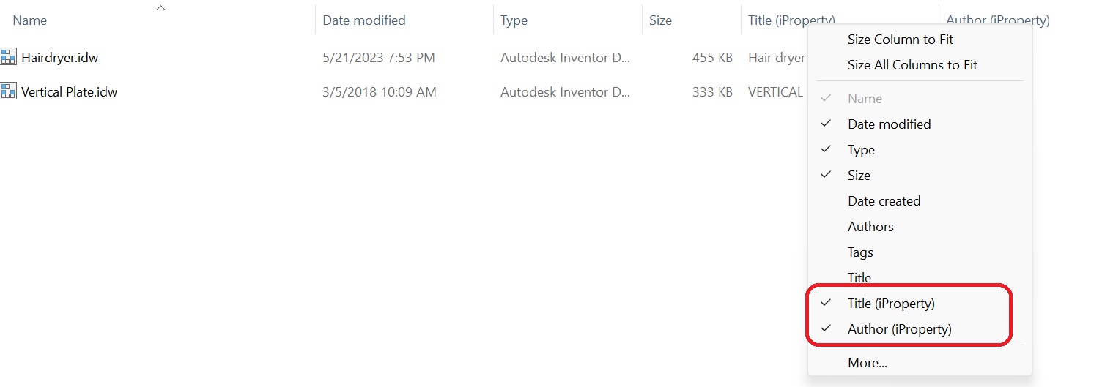1113x387 pixels.
Task: Uncheck Author (iProperty) column option
Action: pyautogui.click(x=899, y=329)
